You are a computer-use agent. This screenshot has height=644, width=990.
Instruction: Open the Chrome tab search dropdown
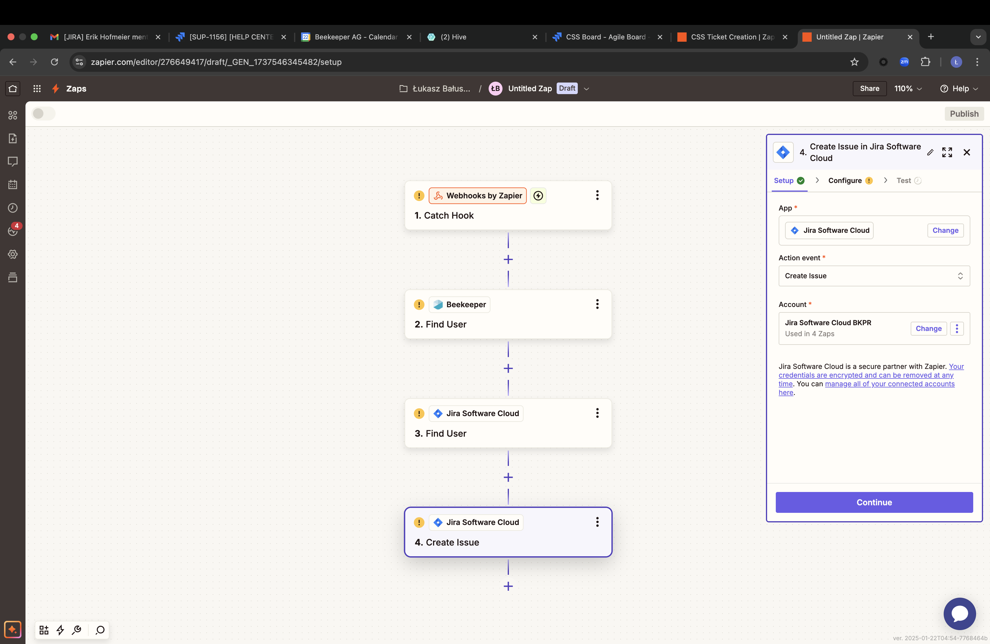tap(978, 37)
